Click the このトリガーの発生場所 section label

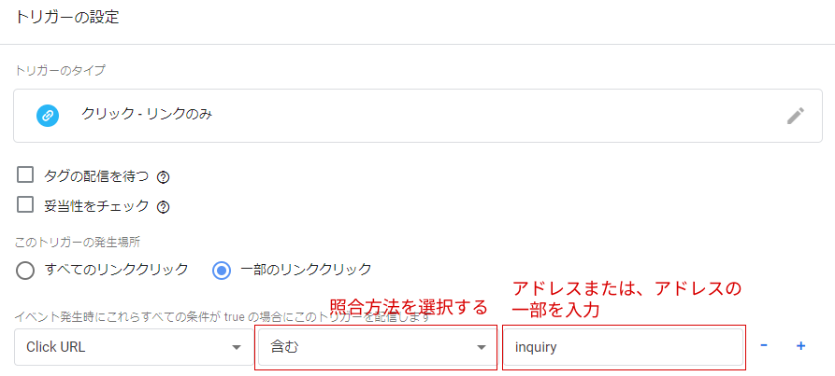pos(77,242)
